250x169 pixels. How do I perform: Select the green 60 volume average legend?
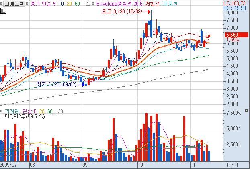[x=50, y=111]
